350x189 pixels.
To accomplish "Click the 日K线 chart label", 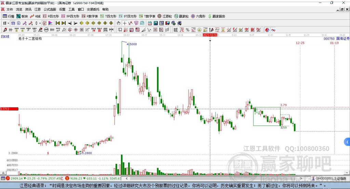I will pyautogui.click(x=5, y=37).
